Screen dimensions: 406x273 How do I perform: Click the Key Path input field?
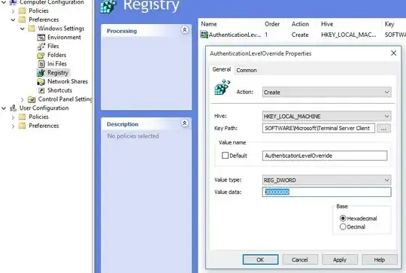pyautogui.click(x=319, y=128)
